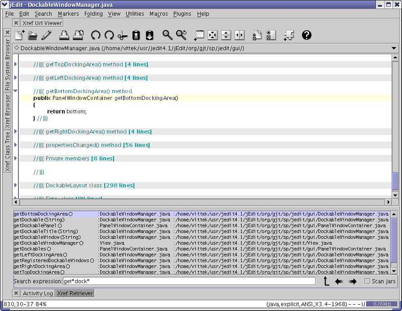
Task: Expand the getLeftDockingArea() fold
Action: click(x=15, y=78)
